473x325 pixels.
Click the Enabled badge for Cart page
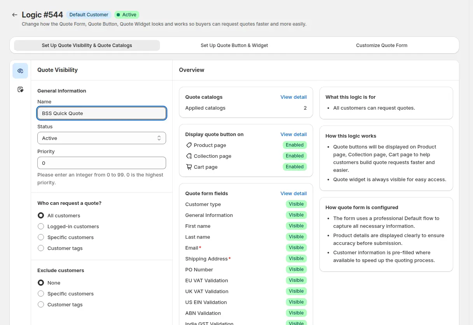tap(294, 167)
